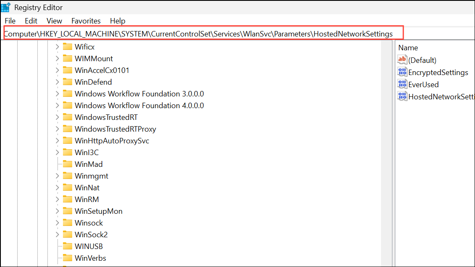Click the key tree vertical scrollbar
Screen dimensions: 475x267
coord(386,153)
